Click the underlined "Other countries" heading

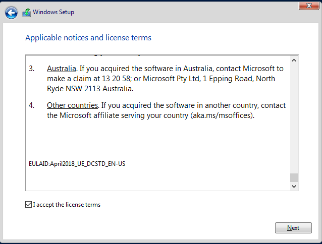72,105
